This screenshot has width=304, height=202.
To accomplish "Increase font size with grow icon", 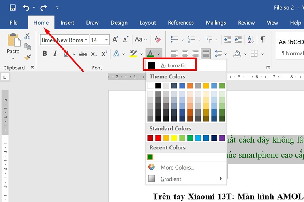I will (115, 40).
